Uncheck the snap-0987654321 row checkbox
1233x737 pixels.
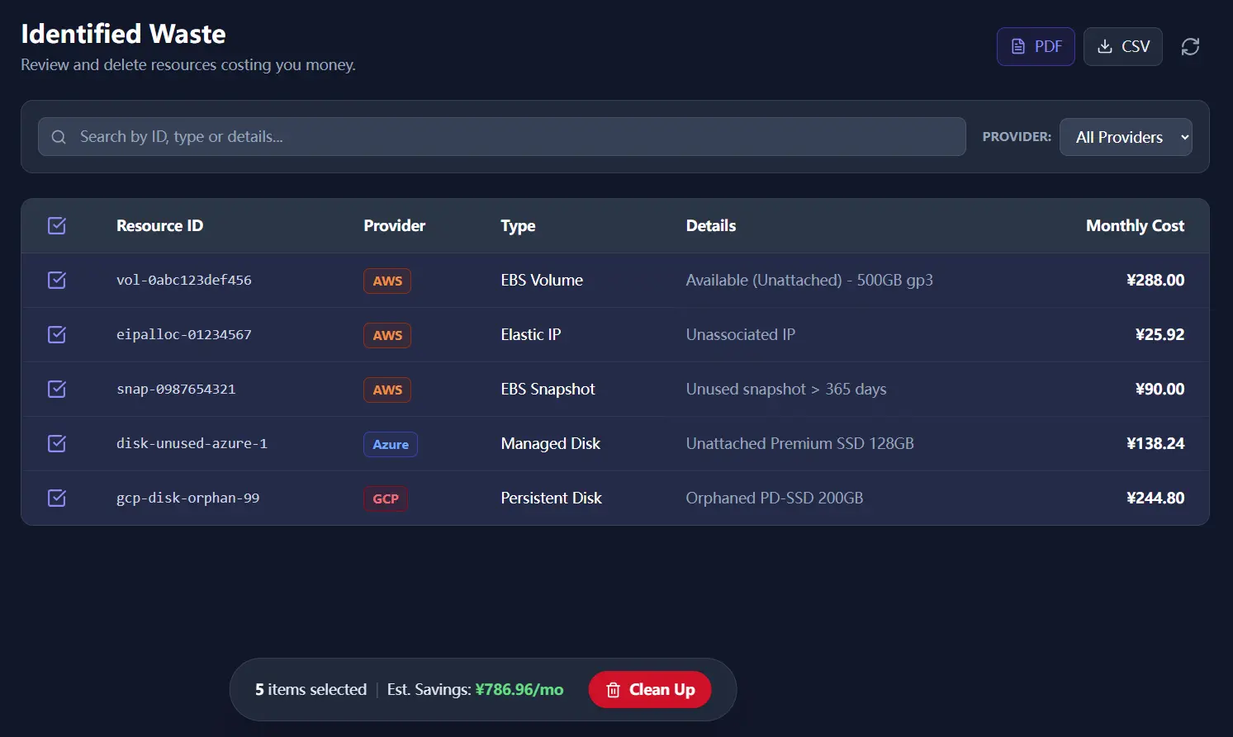point(57,389)
